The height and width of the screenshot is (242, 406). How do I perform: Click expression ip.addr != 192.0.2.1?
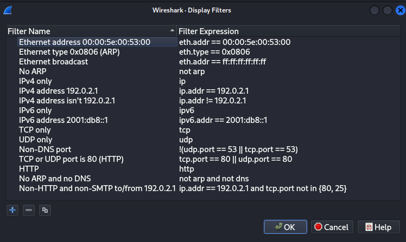pos(213,101)
